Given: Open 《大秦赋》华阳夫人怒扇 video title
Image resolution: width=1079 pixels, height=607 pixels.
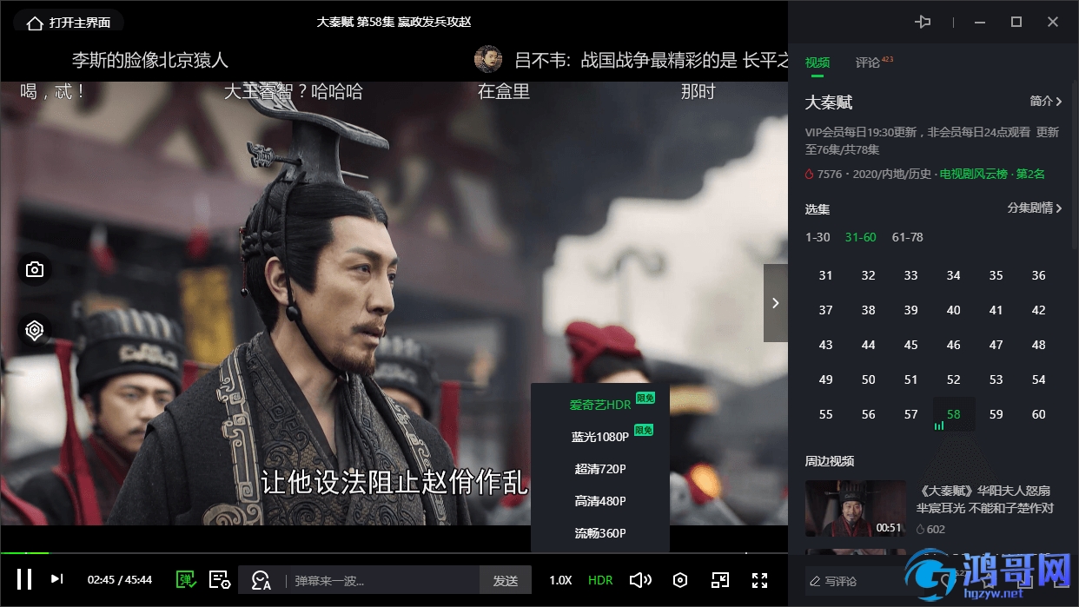Looking at the screenshot, I should 985,499.
